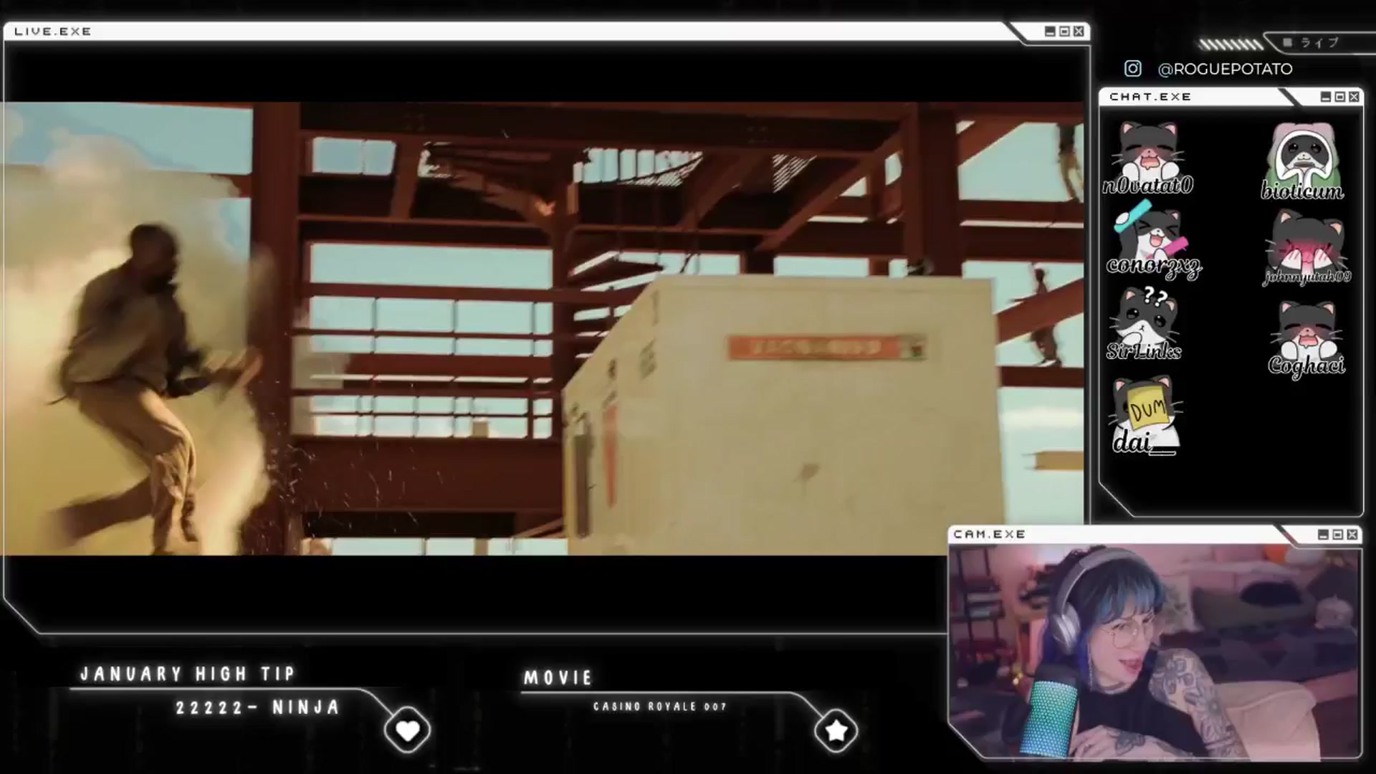The image size is (1376, 774).
Task: Maximize the CAM.EXE window
Action: (1337, 535)
